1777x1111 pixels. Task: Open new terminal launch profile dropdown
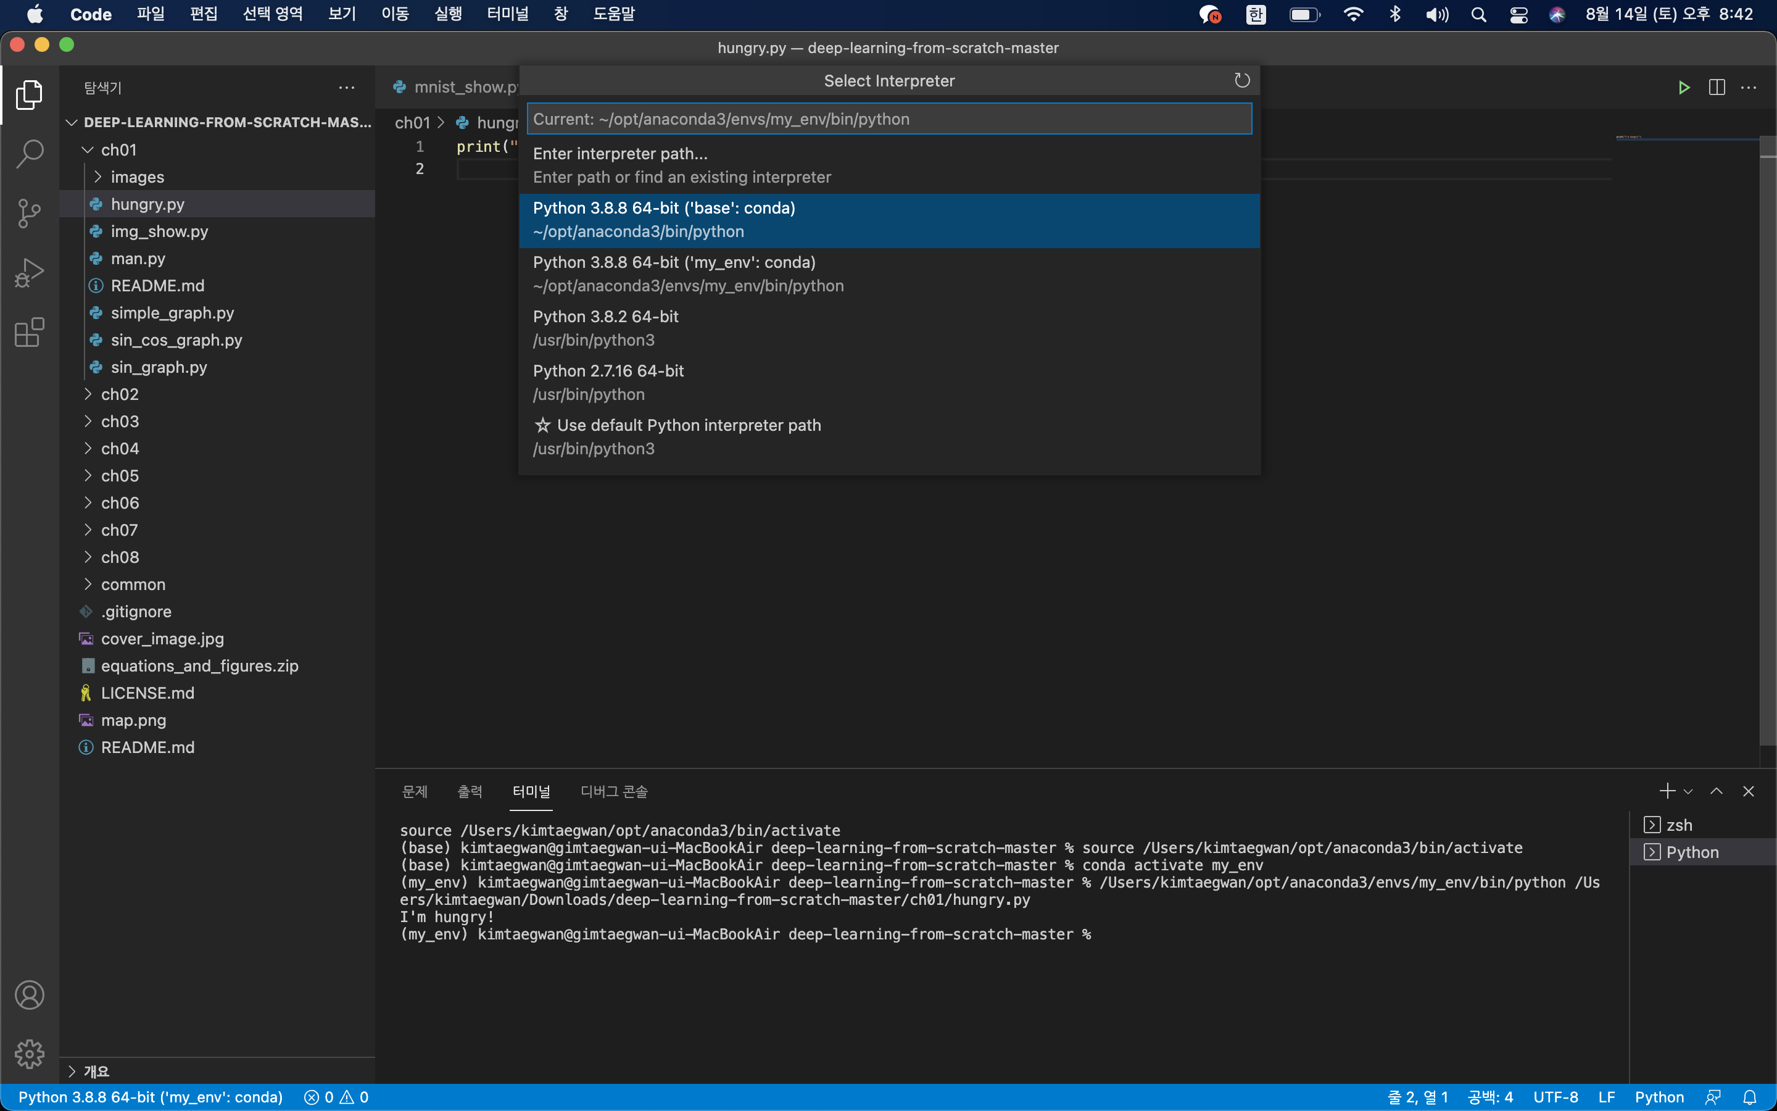click(x=1688, y=791)
